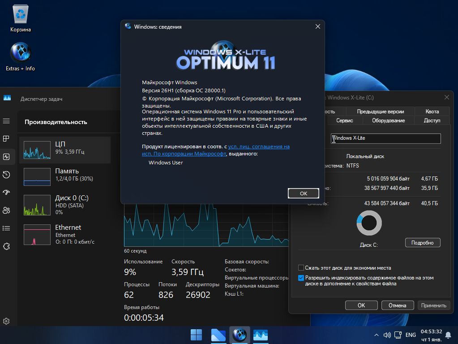The width and height of the screenshot is (458, 344).
Task: Switch ENG input language indicator
Action: (x=411, y=335)
